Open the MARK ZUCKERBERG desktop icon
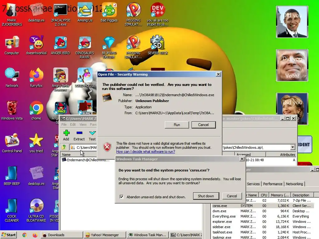Image resolution: width=319 pixels, height=239 pixels. (12, 15)
